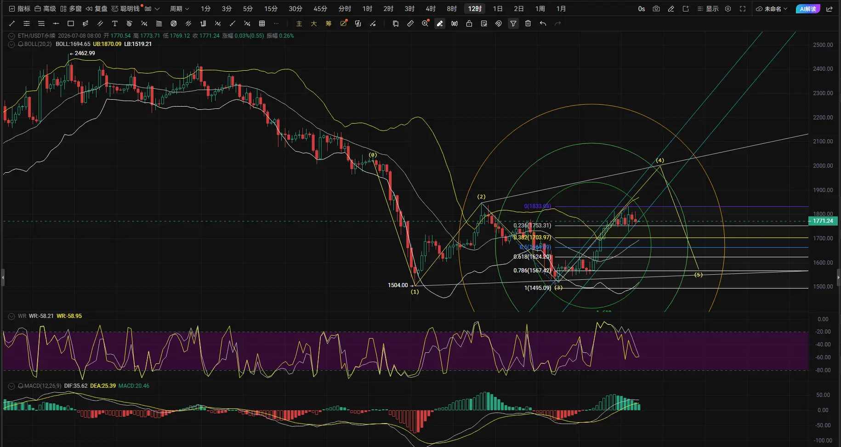Select the rectangle shape tool
The image size is (841, 447).
click(71, 23)
